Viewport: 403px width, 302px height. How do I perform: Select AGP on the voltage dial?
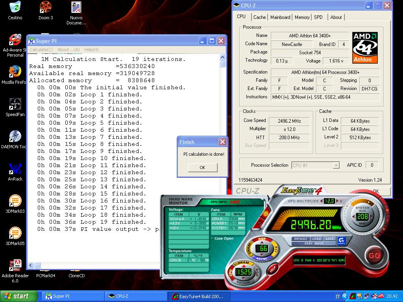pos(257,273)
